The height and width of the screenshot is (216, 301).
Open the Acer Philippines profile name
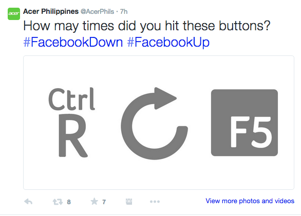coord(51,11)
